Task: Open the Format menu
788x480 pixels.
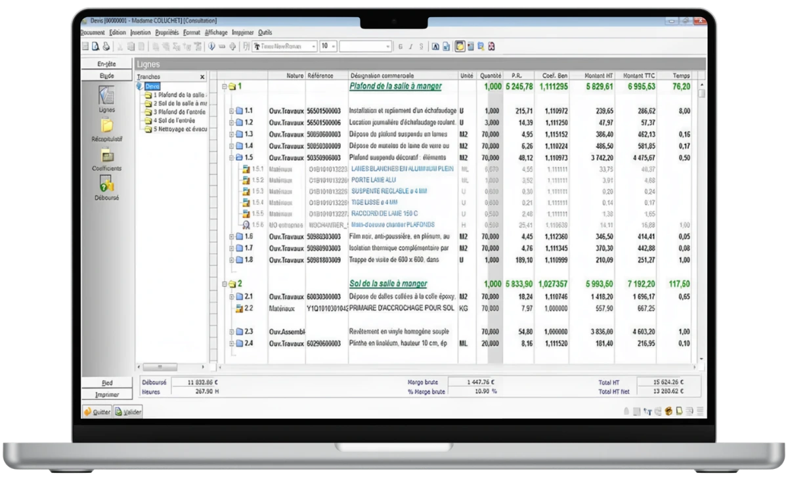Action: coord(192,32)
